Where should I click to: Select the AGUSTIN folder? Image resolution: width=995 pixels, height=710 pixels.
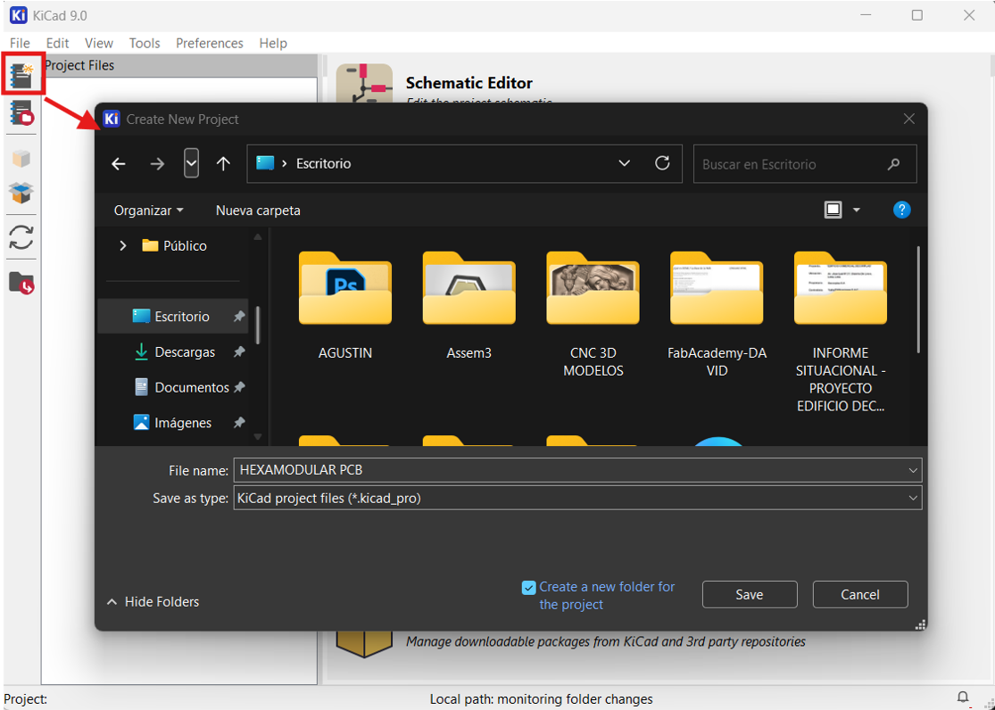[345, 307]
